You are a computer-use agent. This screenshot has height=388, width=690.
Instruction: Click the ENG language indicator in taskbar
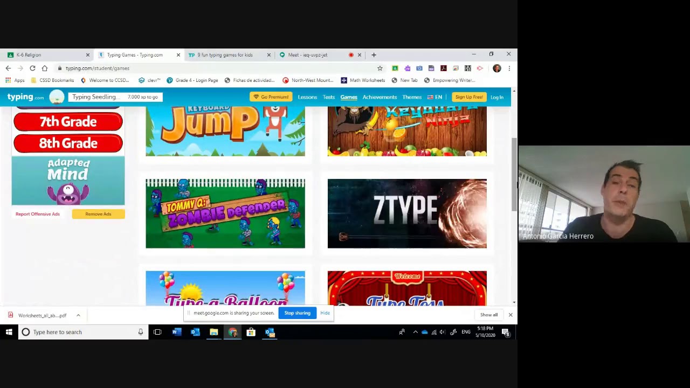[x=466, y=332]
